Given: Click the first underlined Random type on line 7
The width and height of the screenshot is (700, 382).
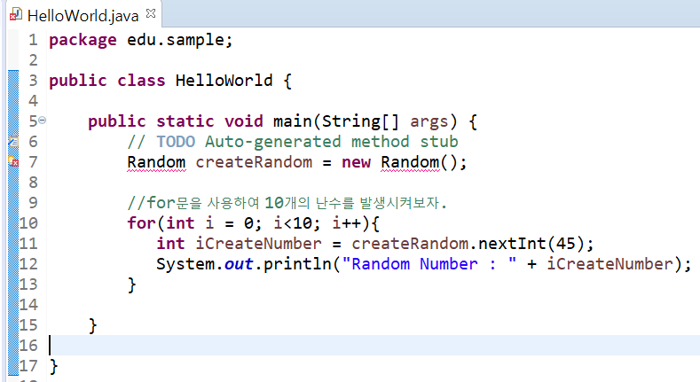Looking at the screenshot, I should tap(156, 162).
